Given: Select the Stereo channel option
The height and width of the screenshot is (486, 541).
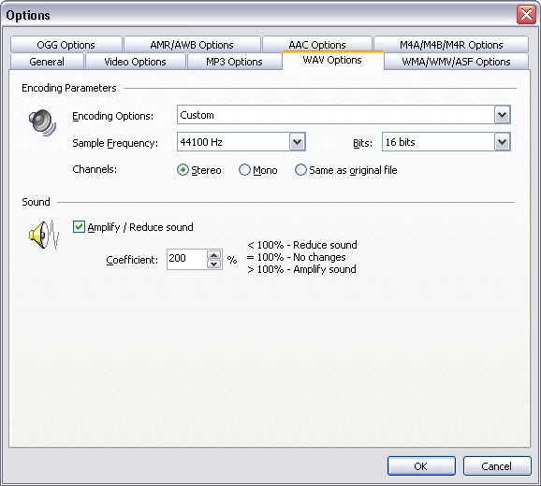Looking at the screenshot, I should coord(183,170).
